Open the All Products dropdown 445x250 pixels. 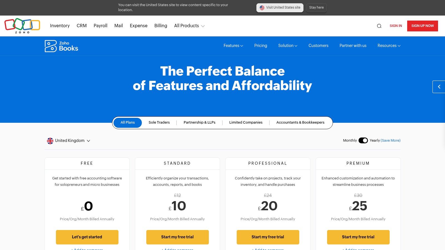pyautogui.click(x=189, y=26)
